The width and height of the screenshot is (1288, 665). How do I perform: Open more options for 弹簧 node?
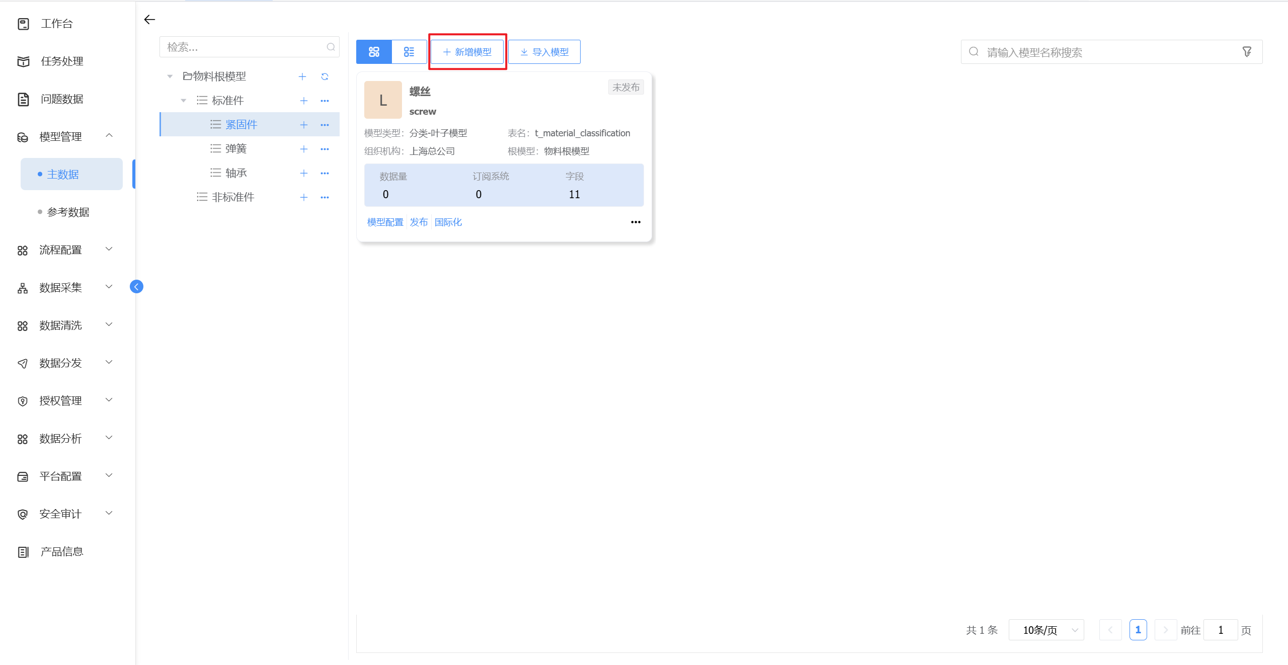tap(325, 149)
